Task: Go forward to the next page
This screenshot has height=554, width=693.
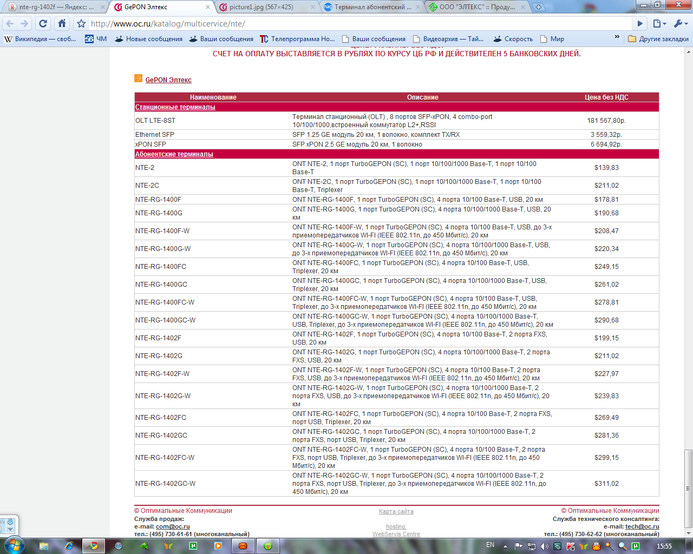Action: (24, 24)
